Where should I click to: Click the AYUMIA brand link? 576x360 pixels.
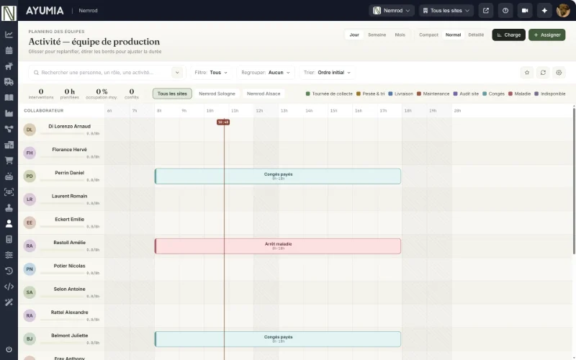point(45,11)
